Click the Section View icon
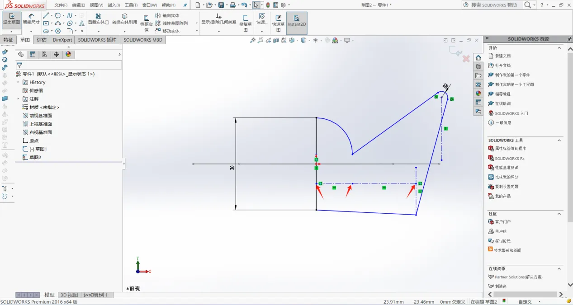Image resolution: width=573 pixels, height=305 pixels. 276,40
